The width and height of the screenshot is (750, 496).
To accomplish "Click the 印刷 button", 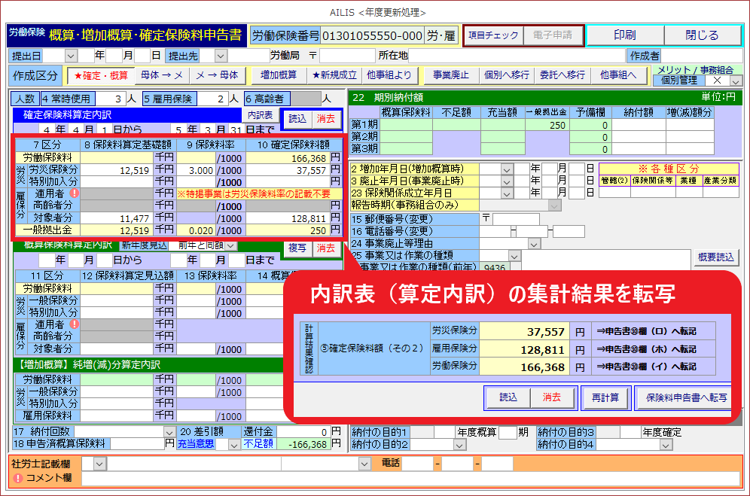I will (x=624, y=35).
